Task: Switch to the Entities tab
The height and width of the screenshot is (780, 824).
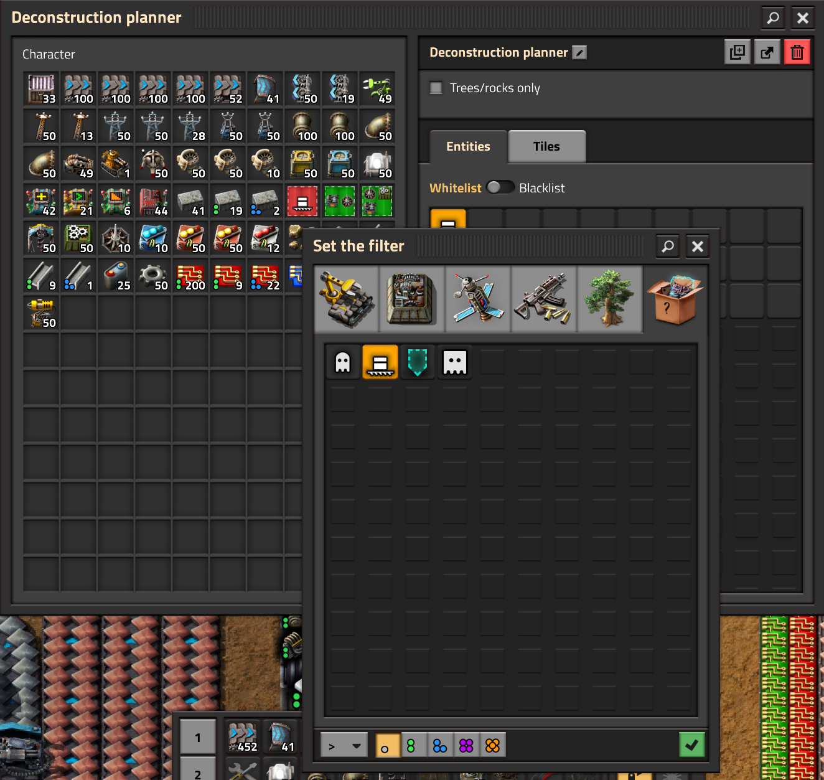Action: click(468, 147)
